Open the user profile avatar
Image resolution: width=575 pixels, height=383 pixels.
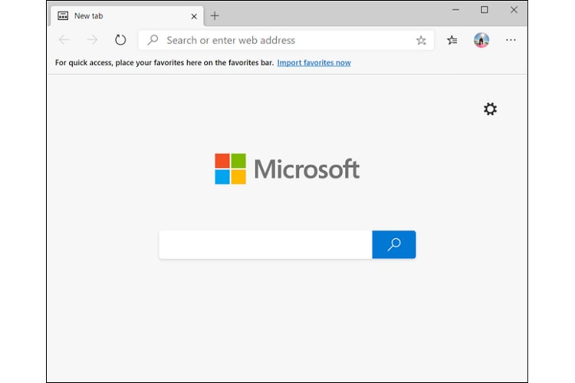481,40
